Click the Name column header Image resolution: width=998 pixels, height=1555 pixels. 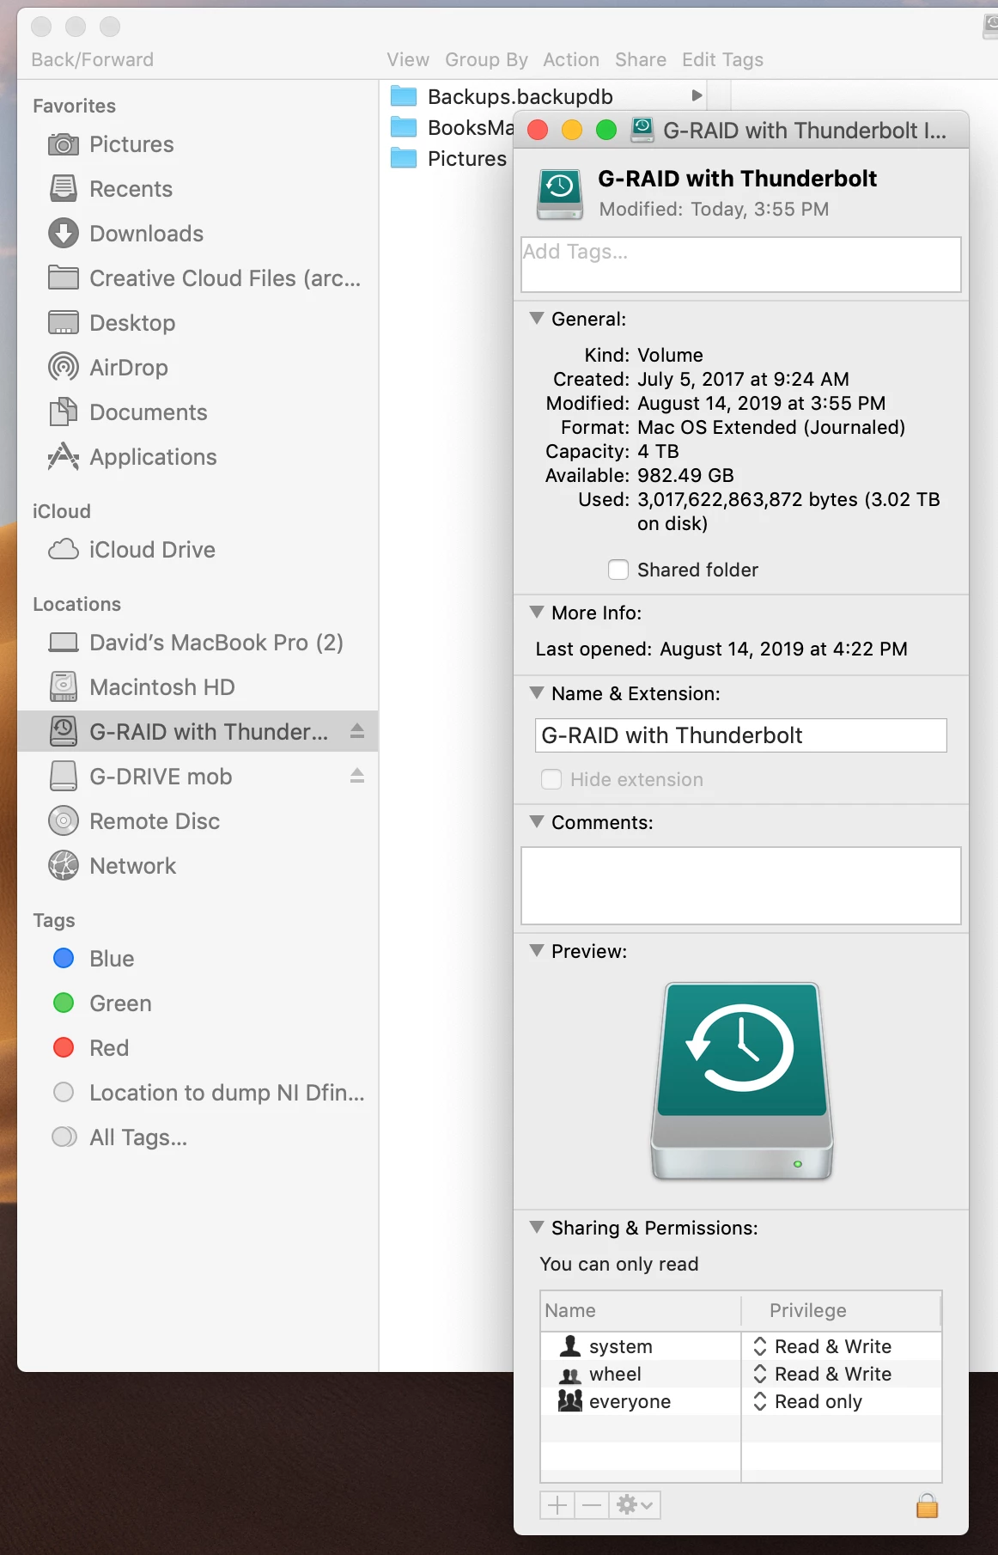click(641, 1310)
